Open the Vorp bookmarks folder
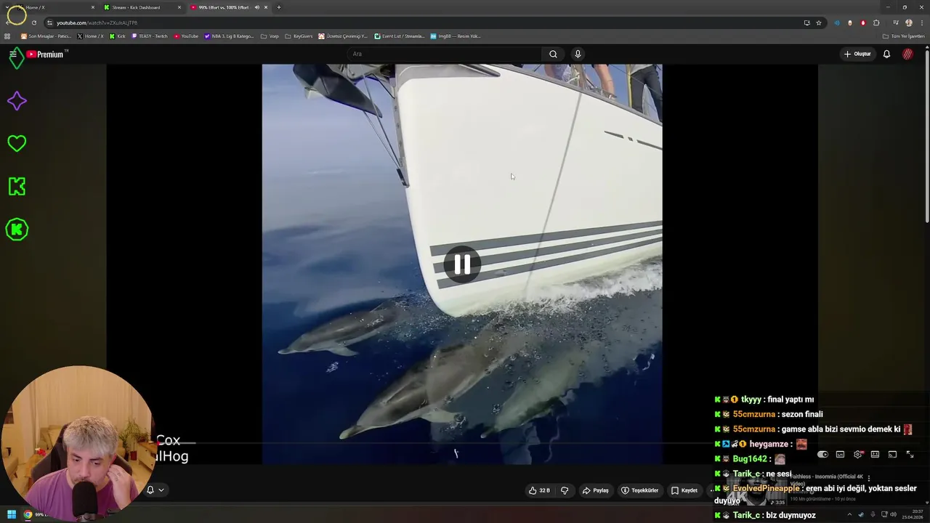 click(x=270, y=36)
